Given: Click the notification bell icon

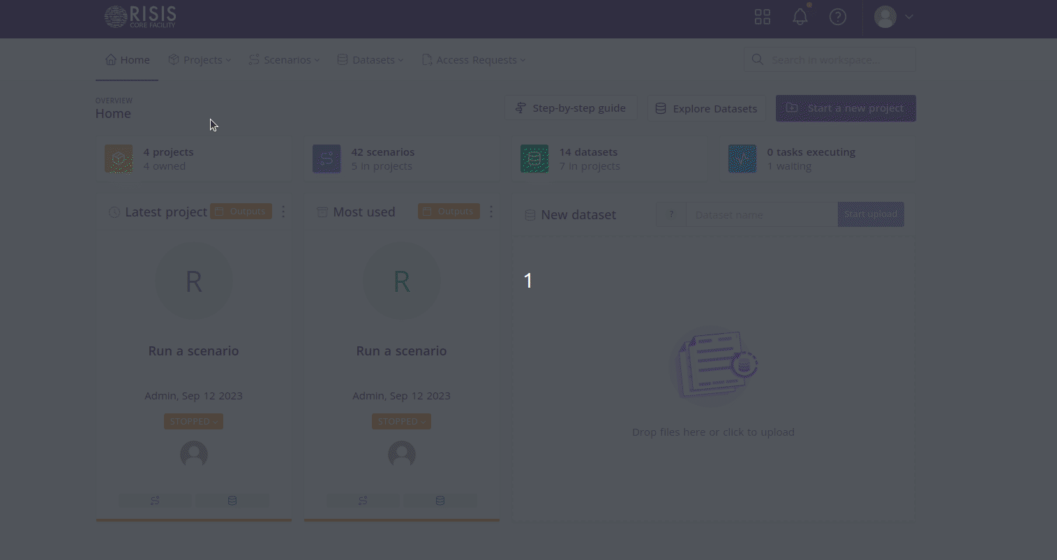Looking at the screenshot, I should (x=800, y=16).
